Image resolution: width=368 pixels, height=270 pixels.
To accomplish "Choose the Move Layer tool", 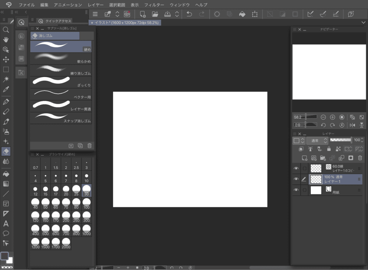I will point(6,60).
